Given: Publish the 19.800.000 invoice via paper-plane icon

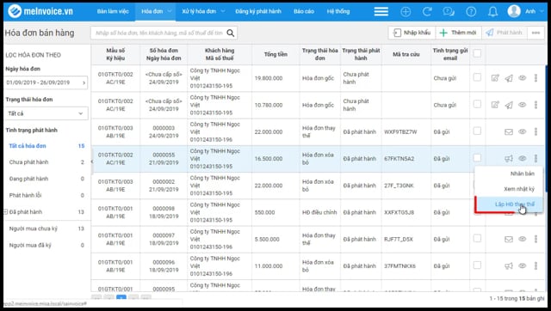Looking at the screenshot, I should point(509,78).
